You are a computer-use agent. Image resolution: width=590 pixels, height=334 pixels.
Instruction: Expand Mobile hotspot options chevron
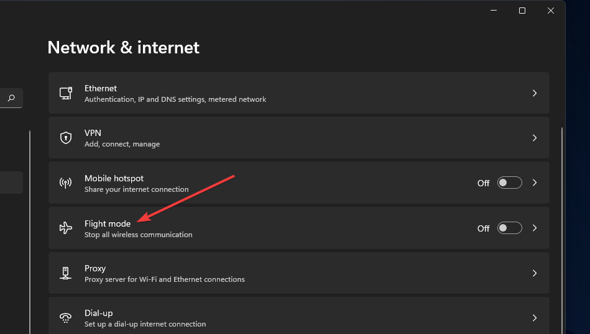[x=535, y=183]
